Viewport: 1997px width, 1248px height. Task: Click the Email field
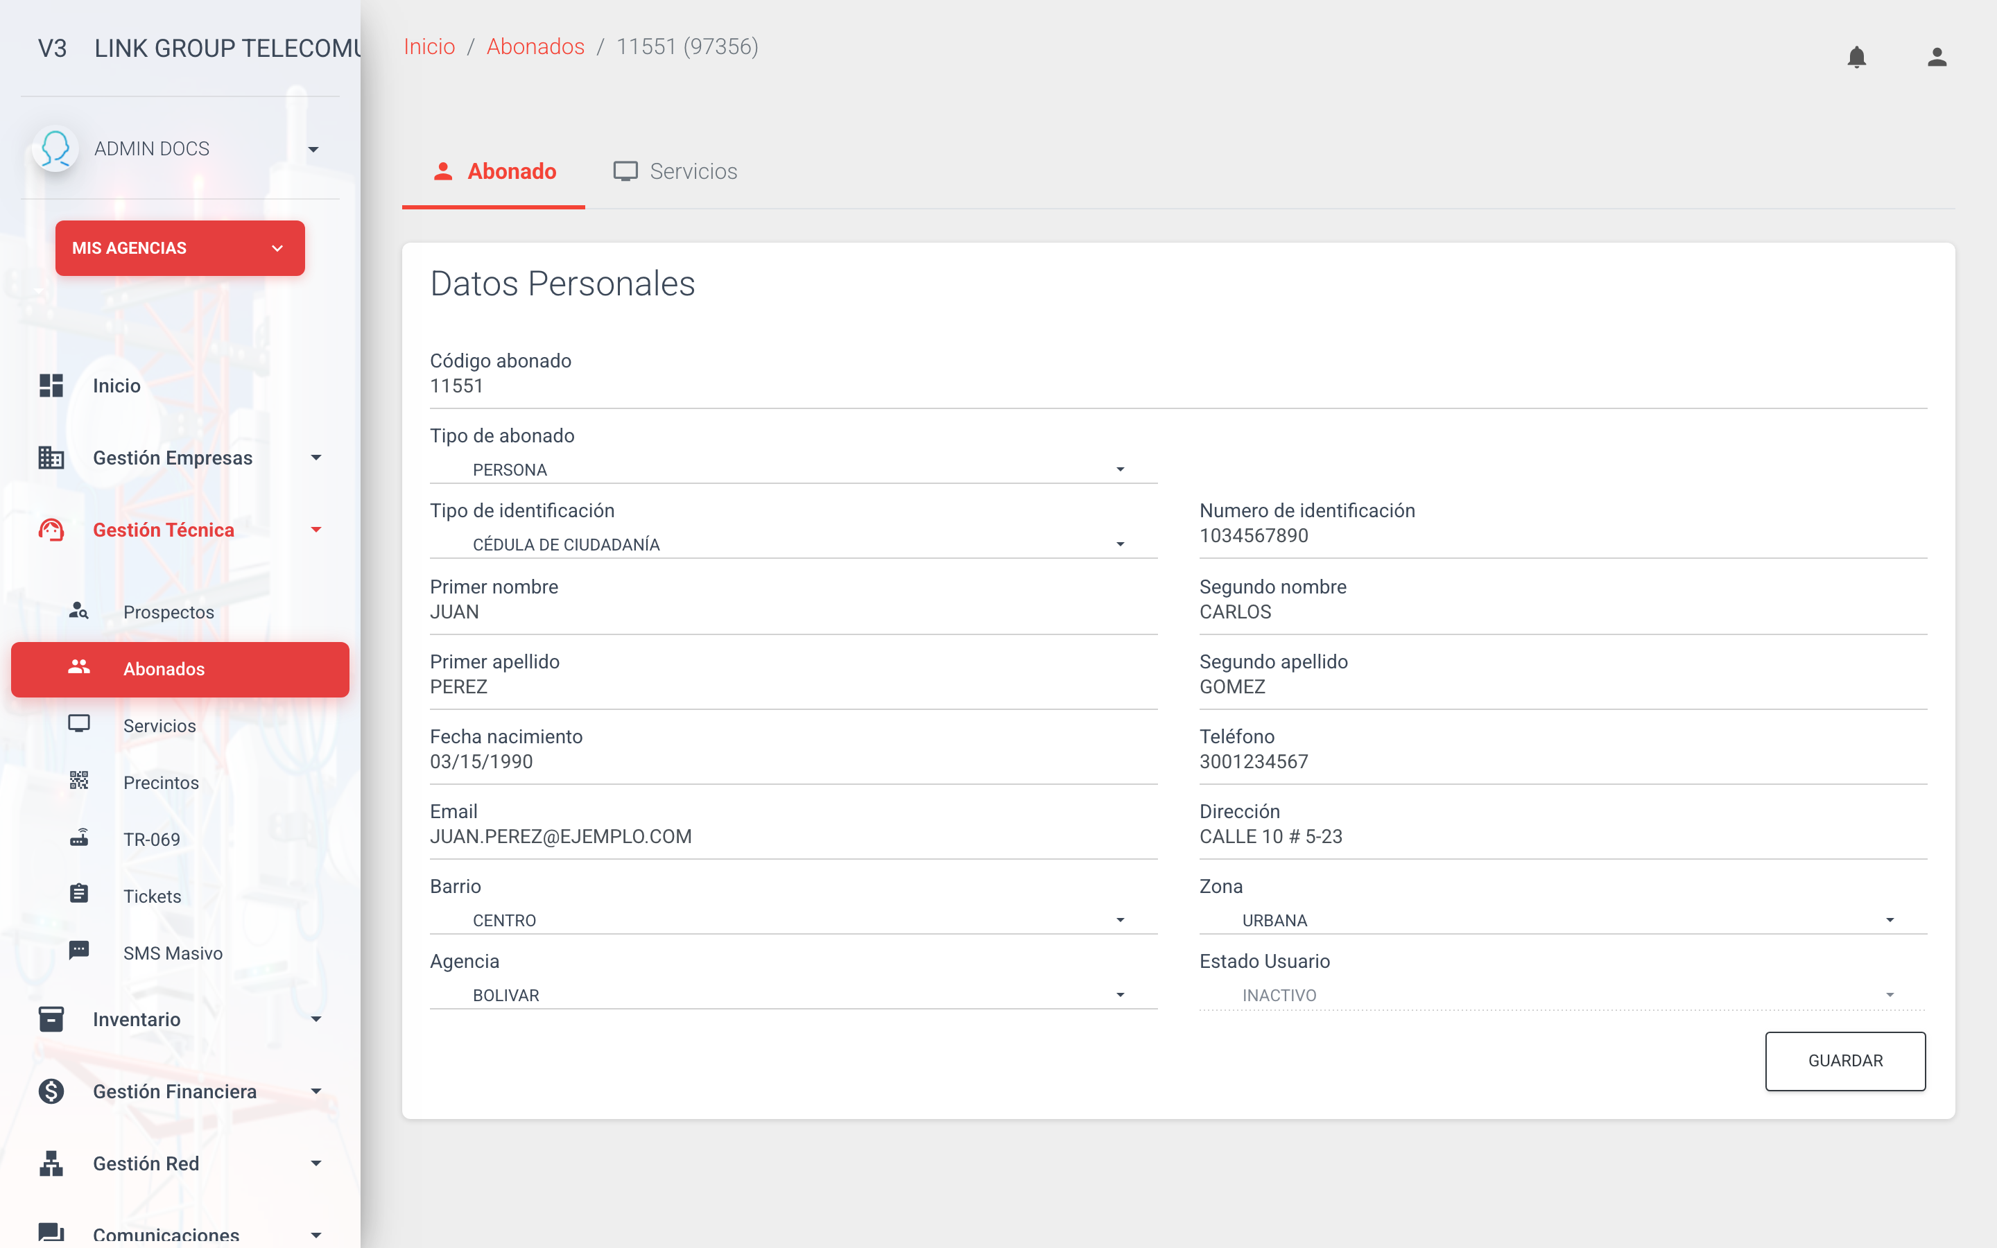click(793, 837)
